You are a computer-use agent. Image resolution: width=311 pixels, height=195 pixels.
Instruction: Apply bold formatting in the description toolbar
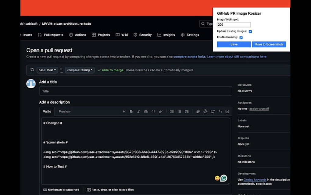pos(131,111)
